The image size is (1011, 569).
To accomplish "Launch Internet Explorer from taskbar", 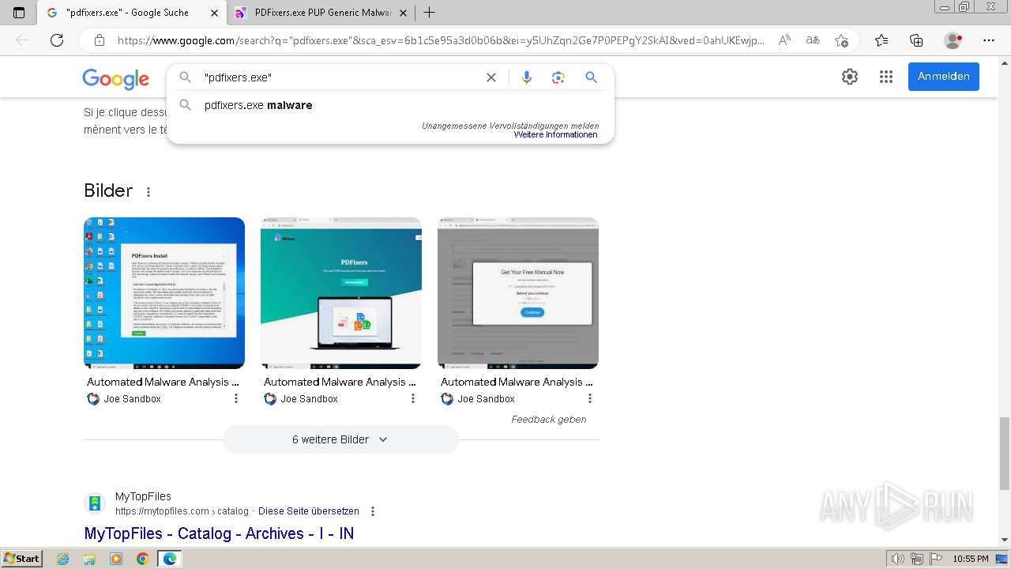I will [x=63, y=559].
